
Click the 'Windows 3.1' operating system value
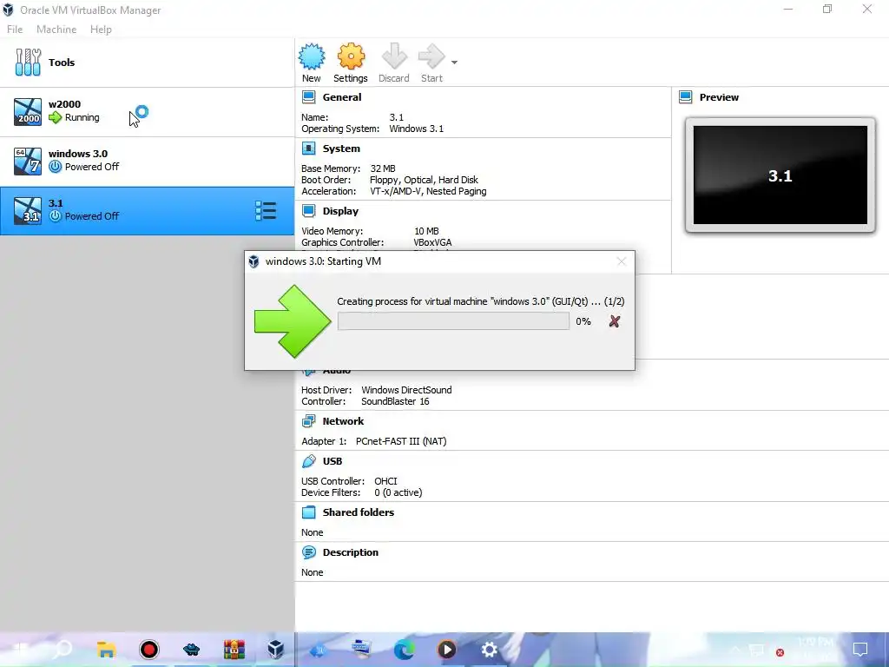(416, 129)
